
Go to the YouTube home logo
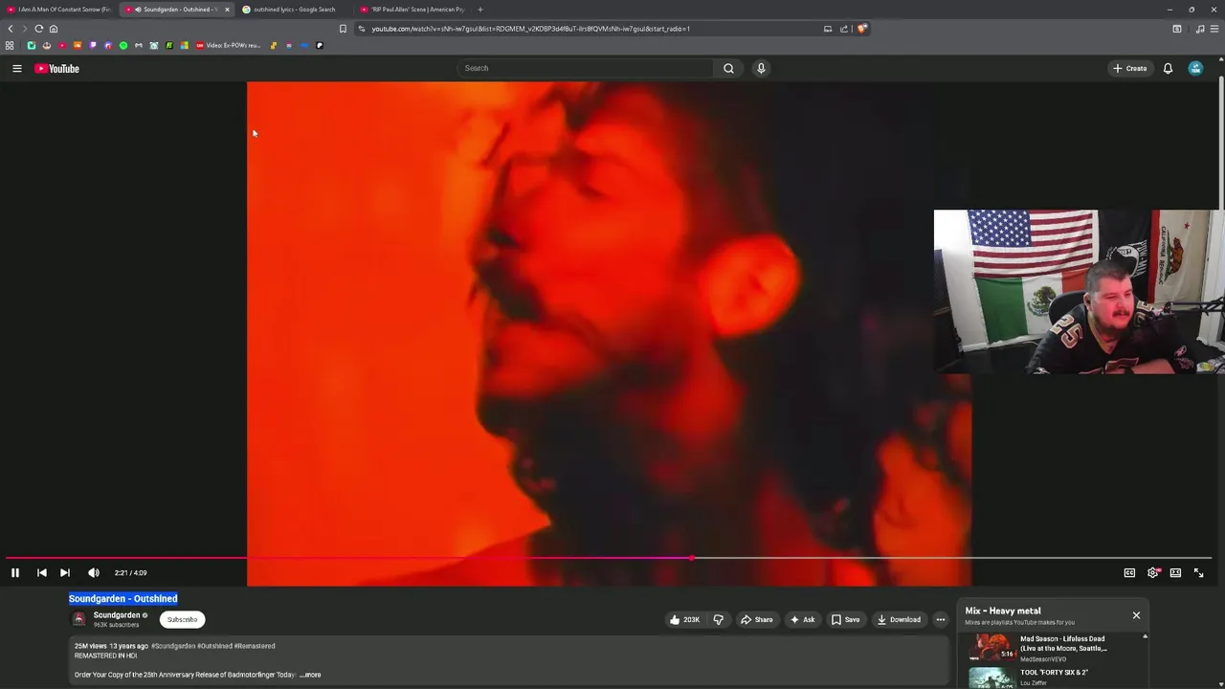(x=57, y=68)
